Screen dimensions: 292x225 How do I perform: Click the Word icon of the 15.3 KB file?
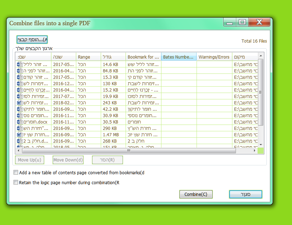coord(20,77)
